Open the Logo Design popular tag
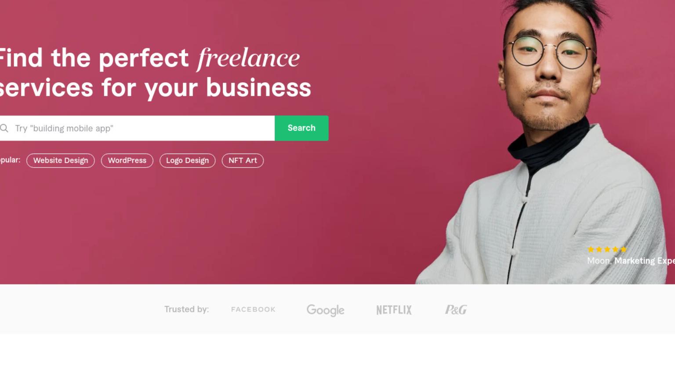This screenshot has height=380, width=675. click(188, 161)
